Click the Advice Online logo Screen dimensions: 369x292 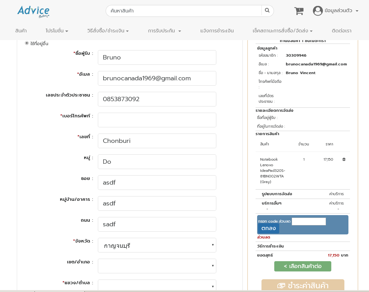coord(33,12)
